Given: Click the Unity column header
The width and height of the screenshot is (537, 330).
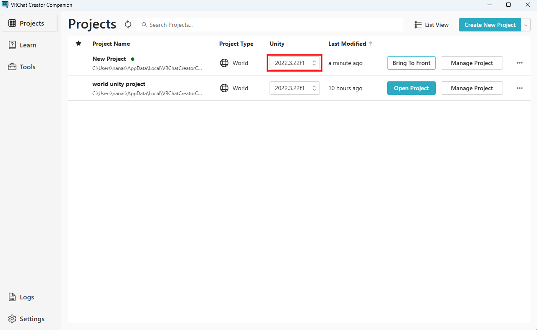Looking at the screenshot, I should click(x=277, y=44).
